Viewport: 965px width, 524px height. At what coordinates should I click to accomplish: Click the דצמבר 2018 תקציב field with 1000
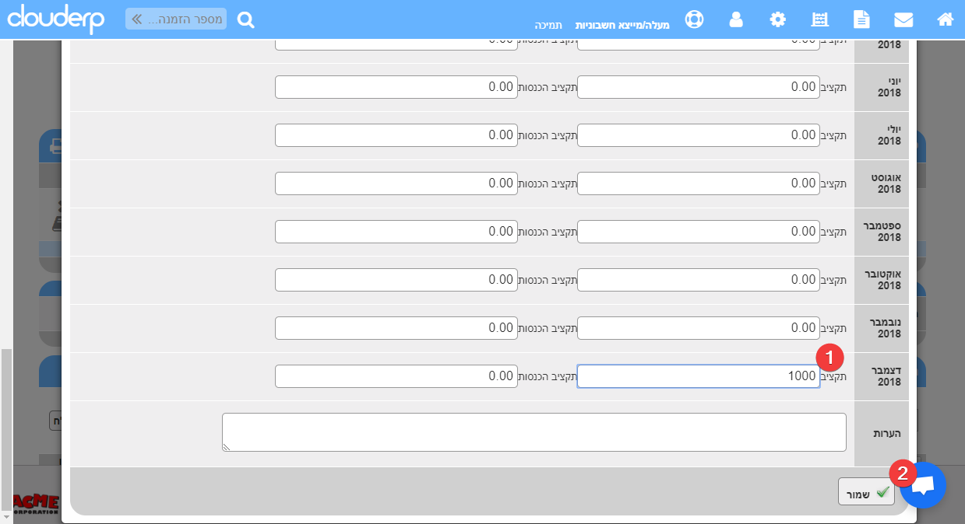pos(698,376)
